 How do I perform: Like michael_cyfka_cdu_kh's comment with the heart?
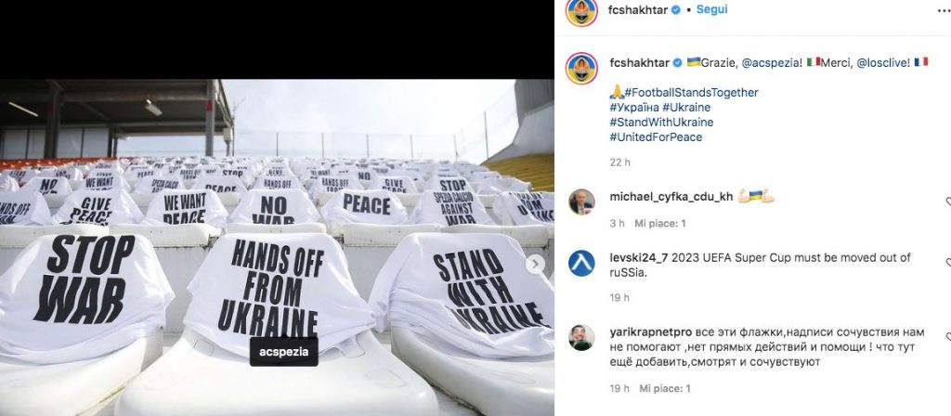(947, 201)
